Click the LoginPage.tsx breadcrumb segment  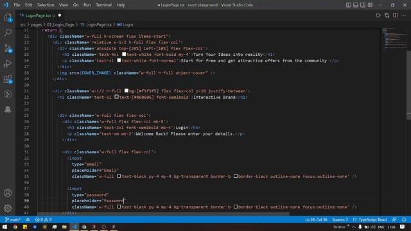tap(98, 24)
